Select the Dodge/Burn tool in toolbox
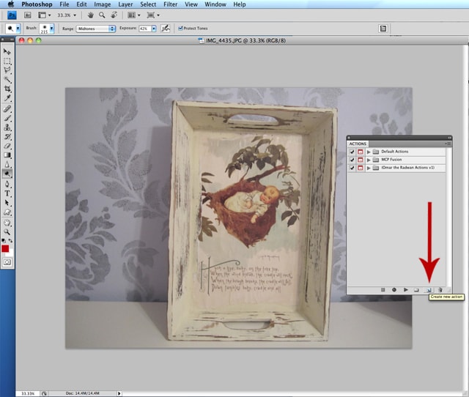 tap(7, 174)
